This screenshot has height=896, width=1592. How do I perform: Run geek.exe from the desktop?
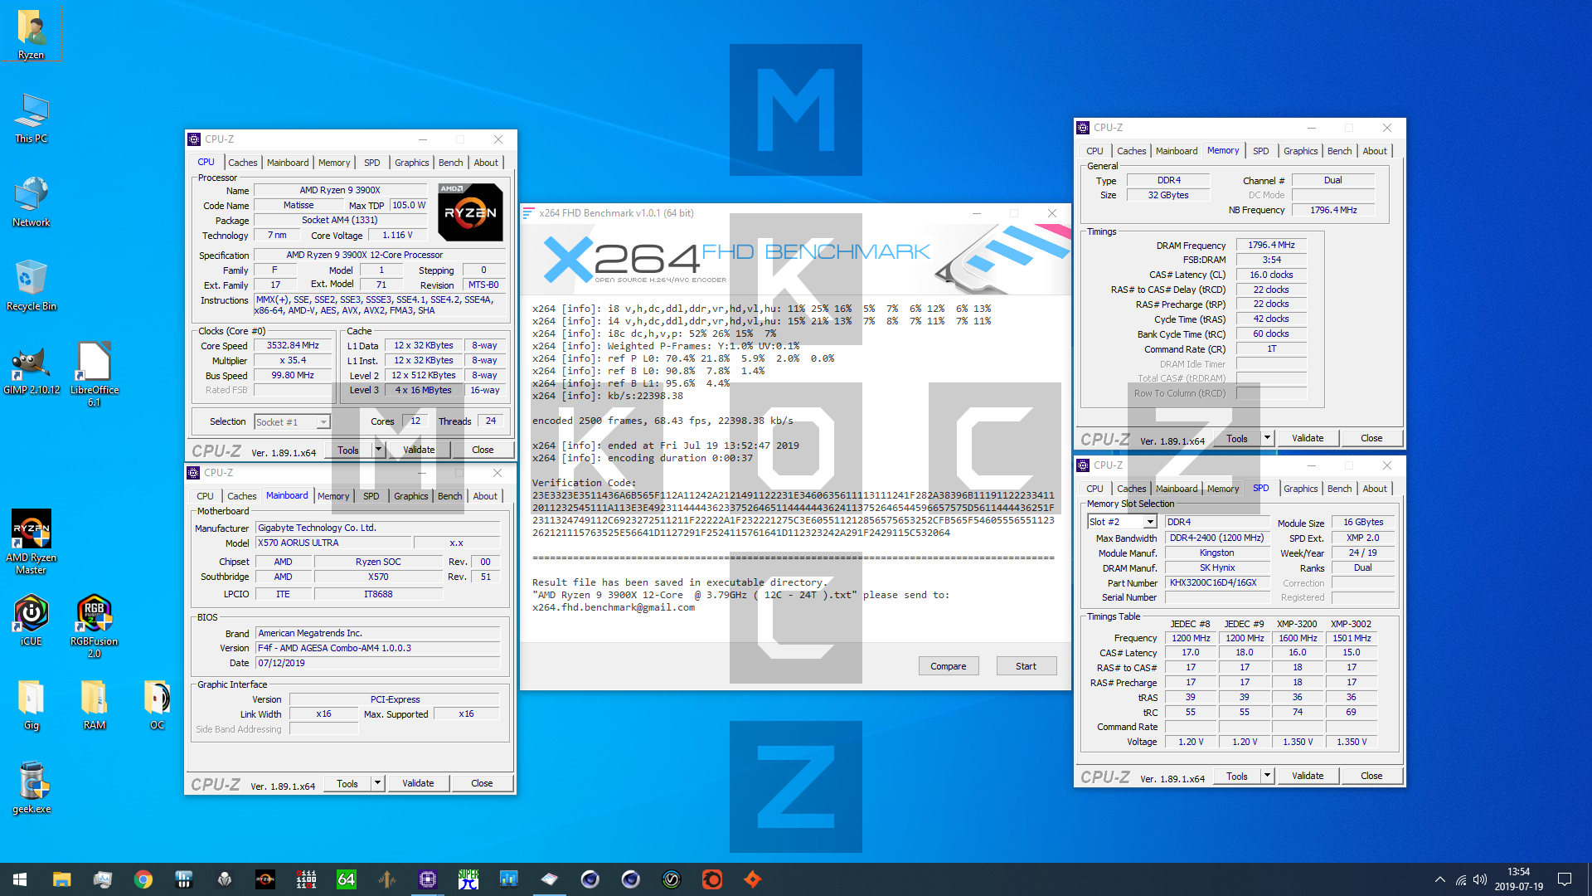pyautogui.click(x=32, y=789)
